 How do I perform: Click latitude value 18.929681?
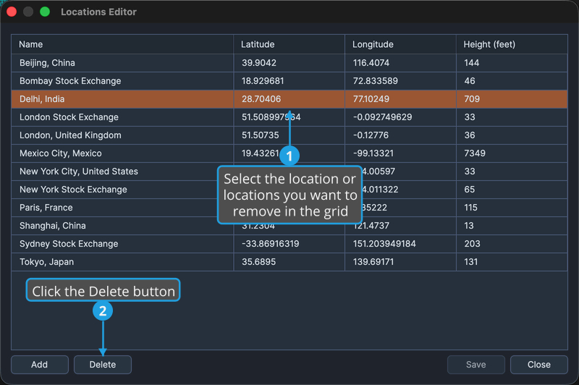[x=263, y=81]
